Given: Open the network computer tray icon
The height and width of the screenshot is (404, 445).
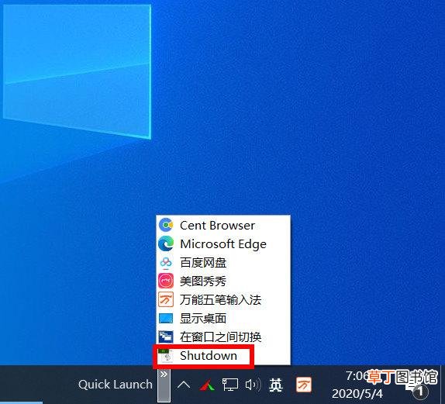Looking at the screenshot, I should coord(230,385).
